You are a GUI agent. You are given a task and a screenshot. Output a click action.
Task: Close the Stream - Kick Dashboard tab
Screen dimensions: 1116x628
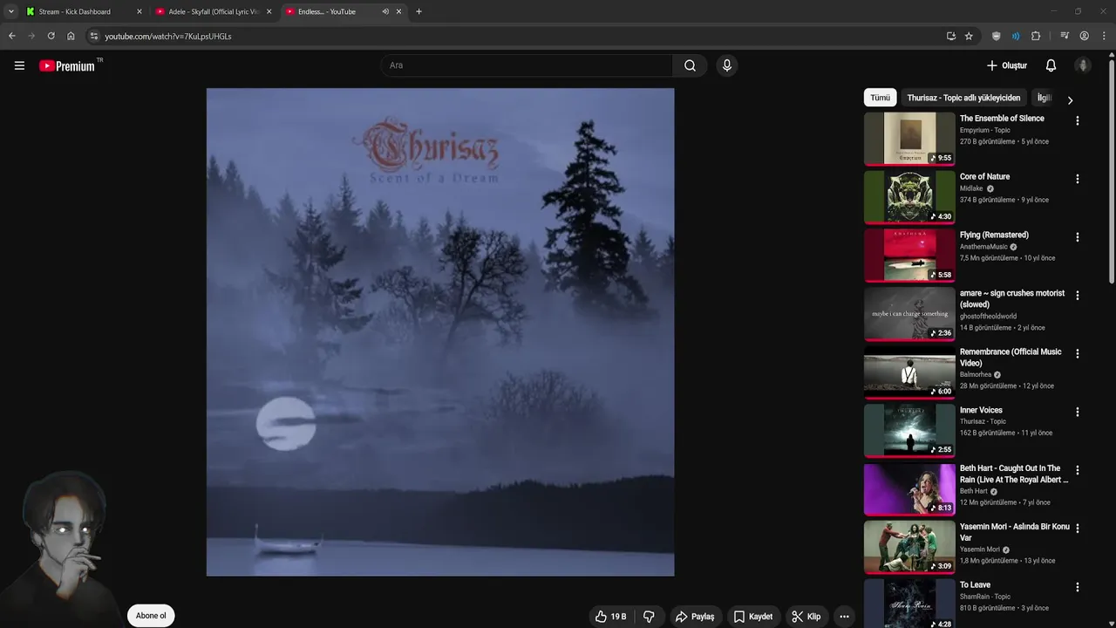(139, 11)
